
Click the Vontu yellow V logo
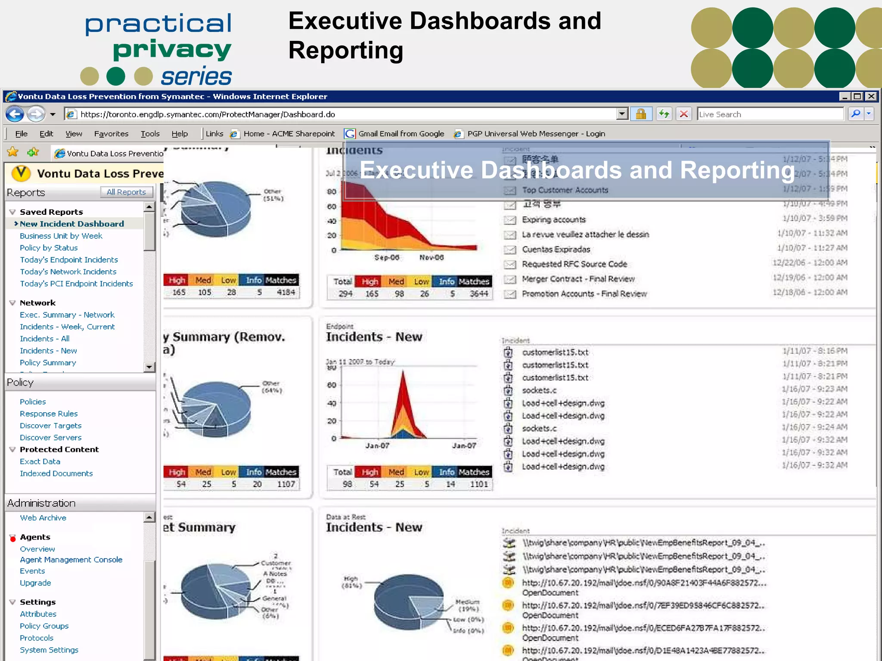pos(21,173)
